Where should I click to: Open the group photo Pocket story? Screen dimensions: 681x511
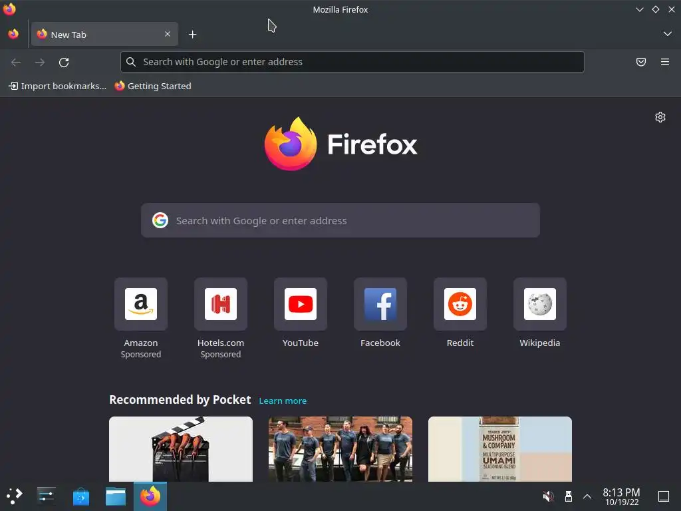tap(340, 449)
